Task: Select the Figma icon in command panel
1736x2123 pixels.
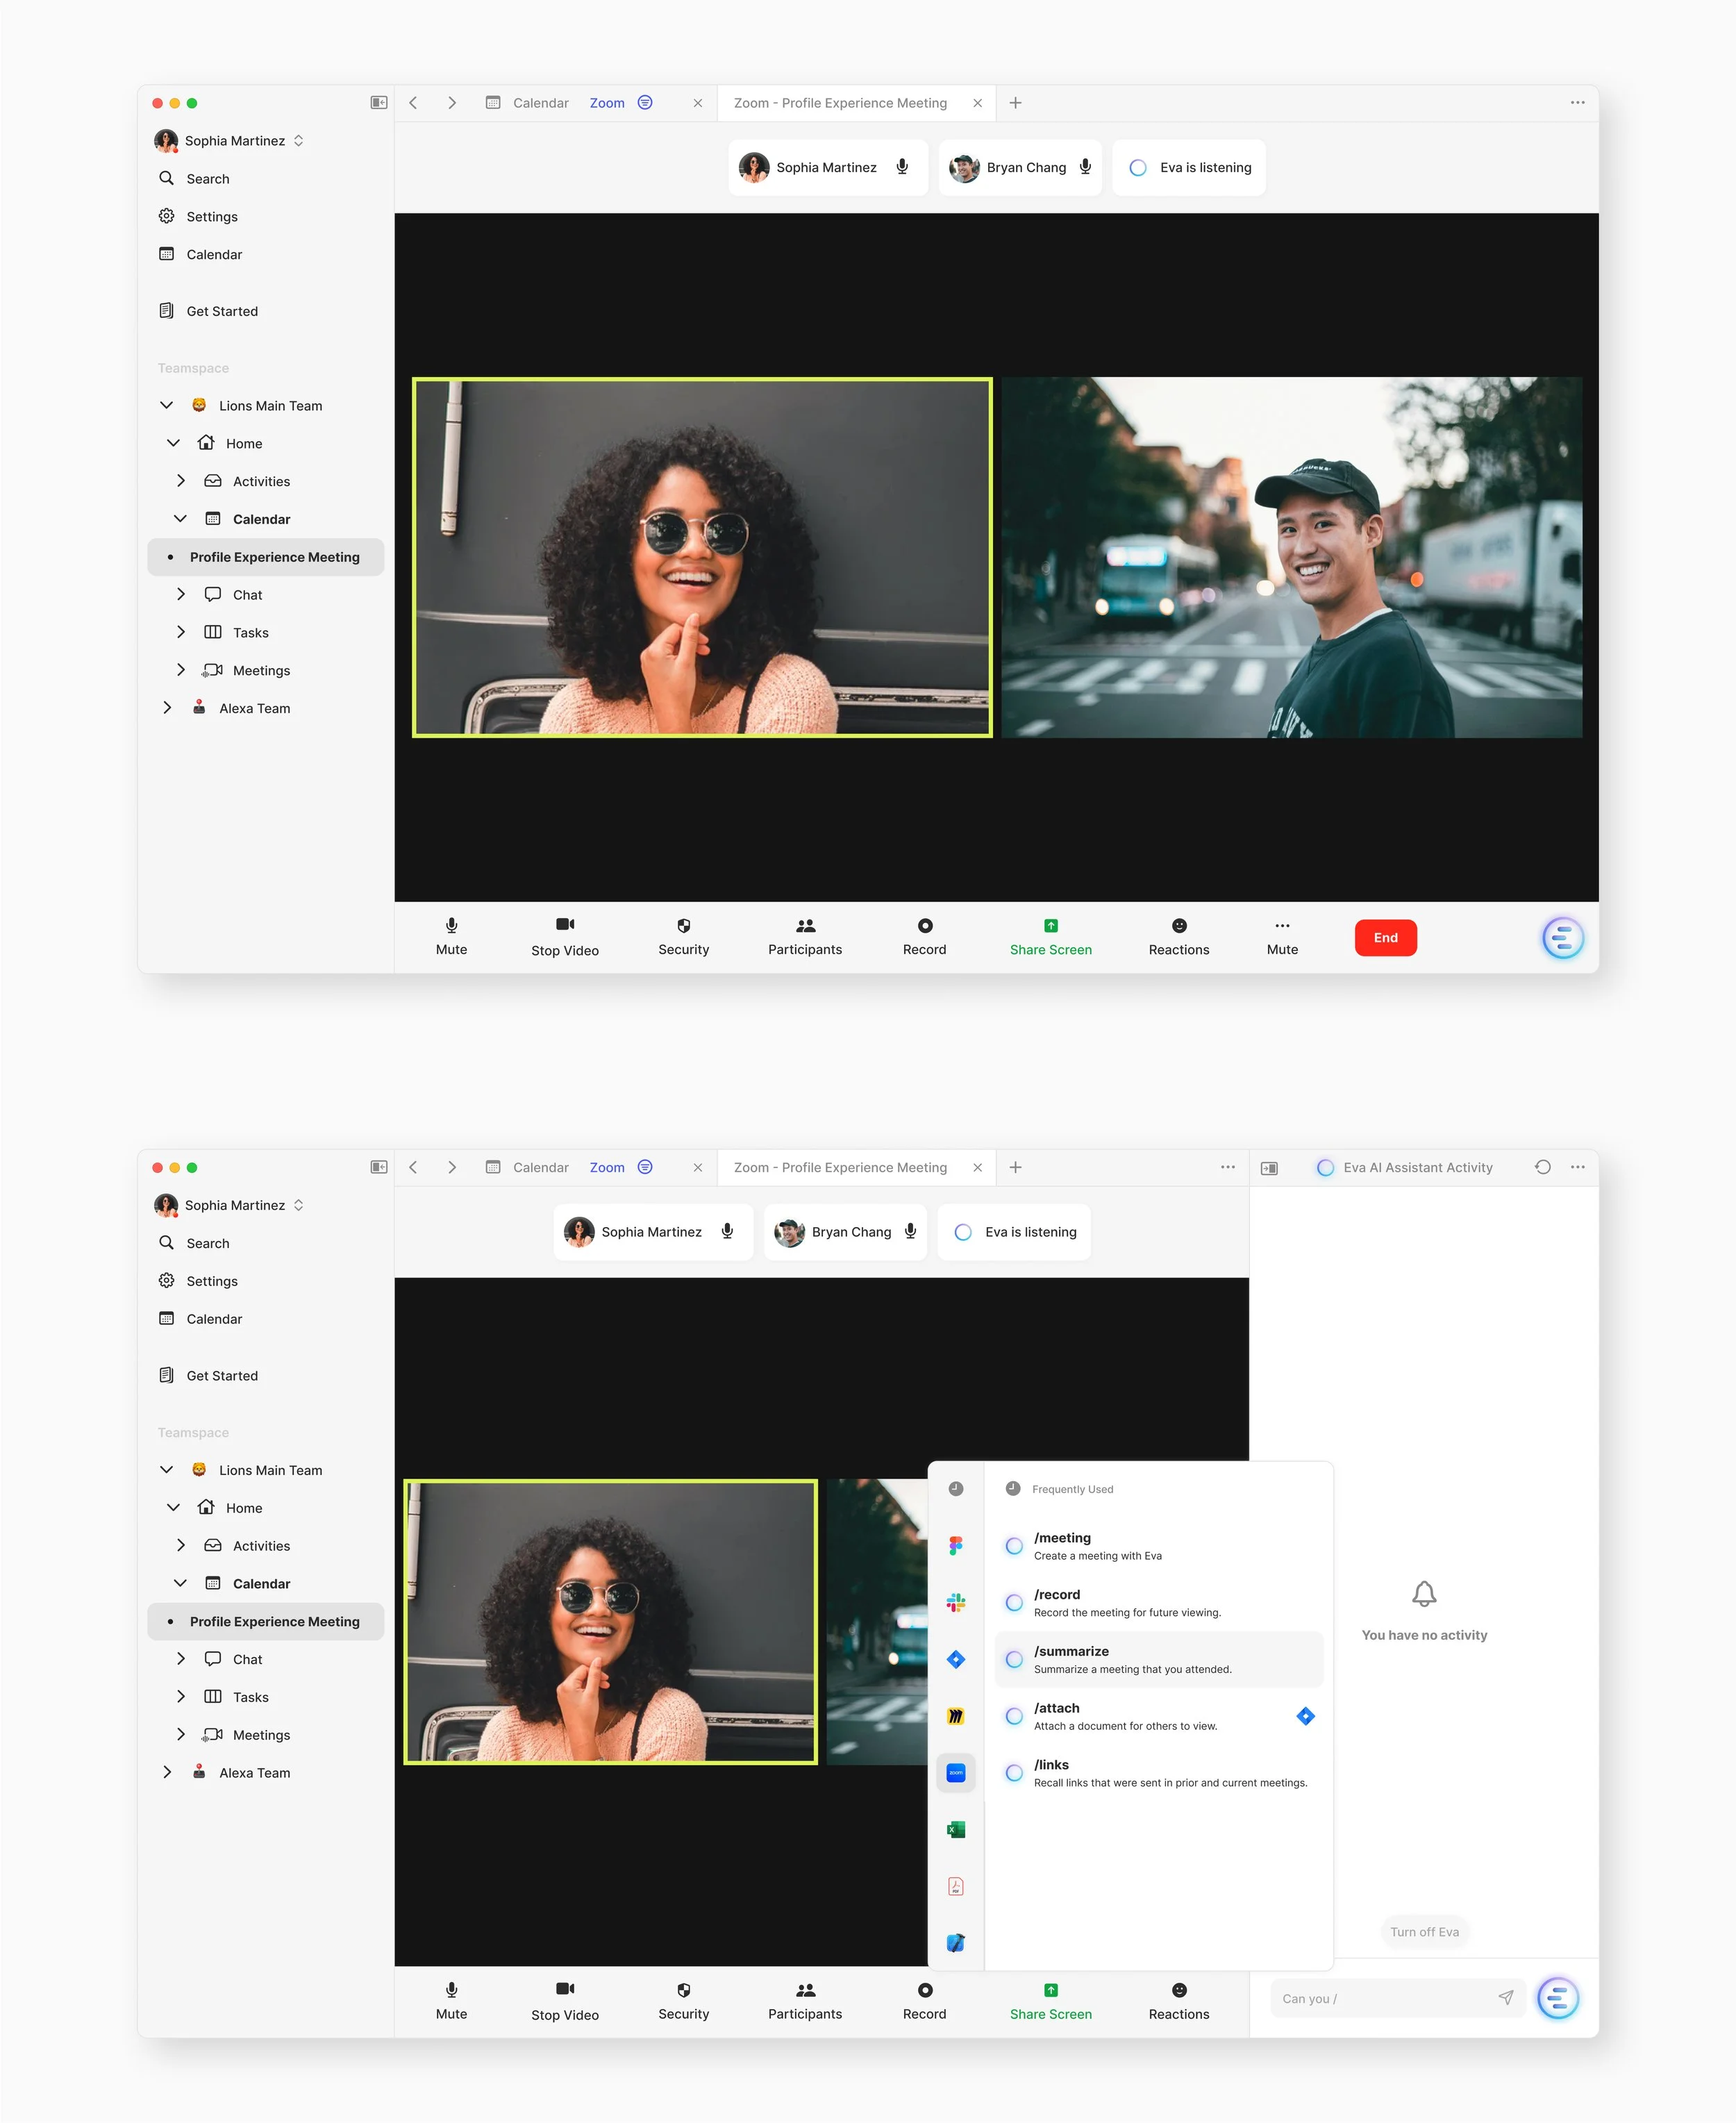Action: click(955, 1545)
